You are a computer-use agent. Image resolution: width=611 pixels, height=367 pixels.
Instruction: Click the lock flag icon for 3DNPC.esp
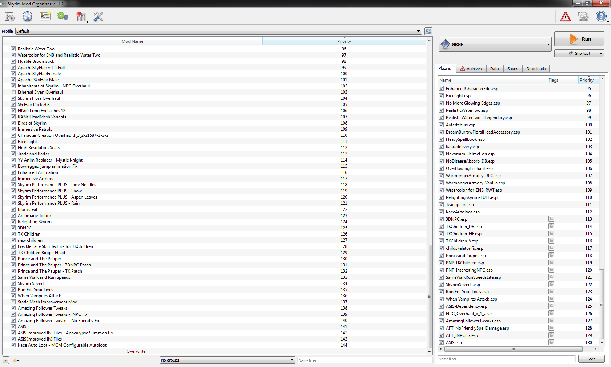pos(551,219)
